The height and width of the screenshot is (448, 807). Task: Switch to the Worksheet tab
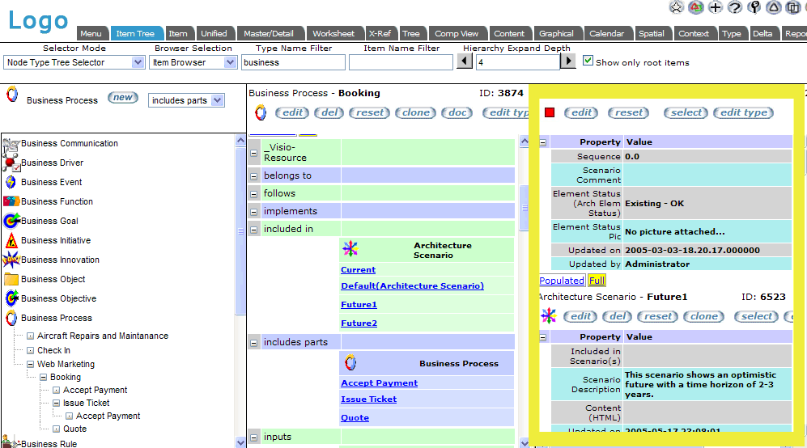(333, 34)
